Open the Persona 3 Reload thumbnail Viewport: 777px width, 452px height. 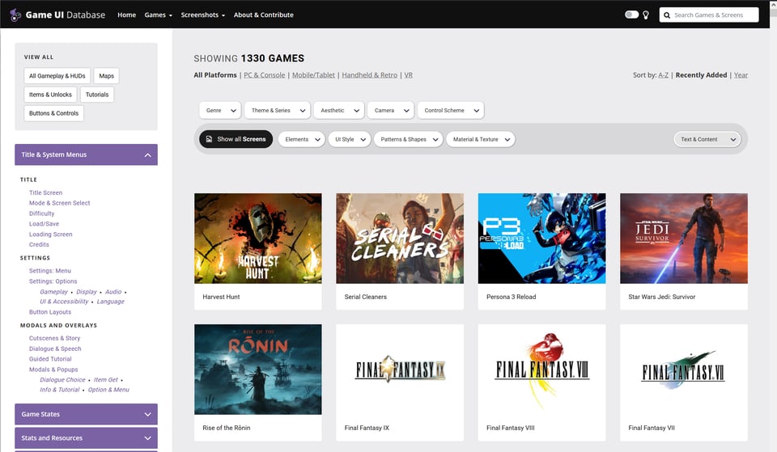point(541,238)
